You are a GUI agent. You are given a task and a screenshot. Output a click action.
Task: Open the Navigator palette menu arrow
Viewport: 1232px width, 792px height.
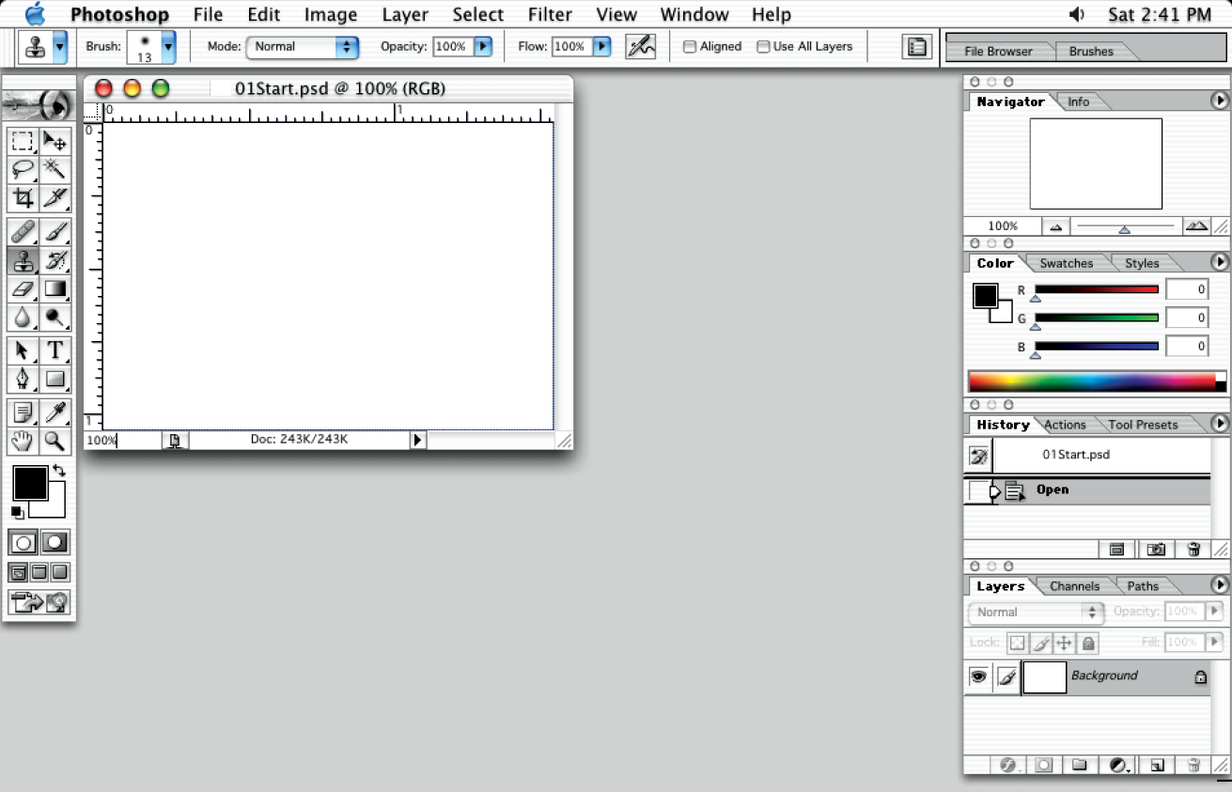[1220, 101]
